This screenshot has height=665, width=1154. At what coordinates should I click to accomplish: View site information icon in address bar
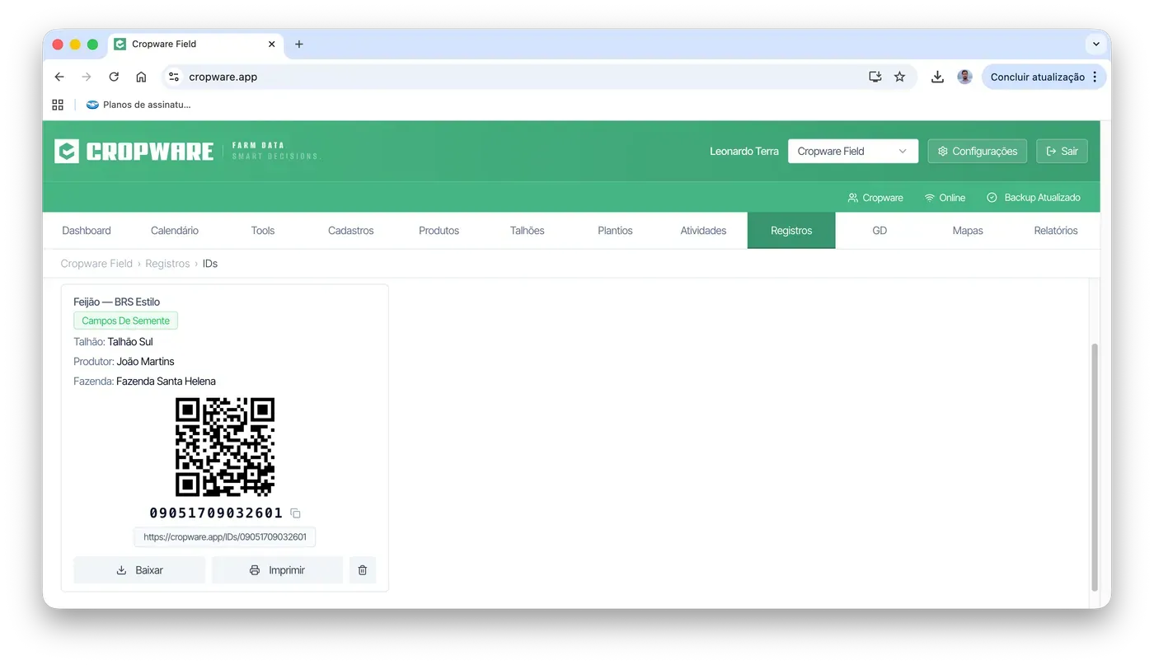[173, 77]
